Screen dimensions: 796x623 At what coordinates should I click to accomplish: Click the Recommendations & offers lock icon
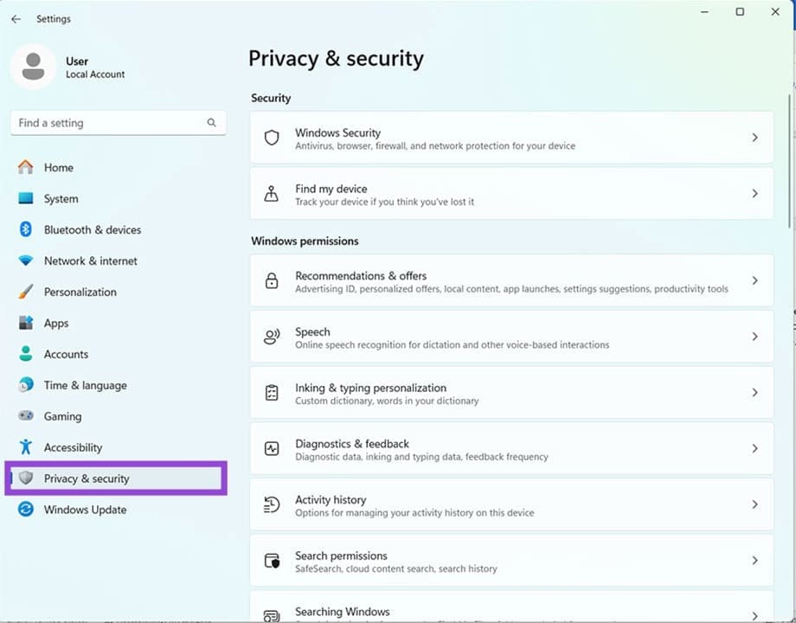272,281
